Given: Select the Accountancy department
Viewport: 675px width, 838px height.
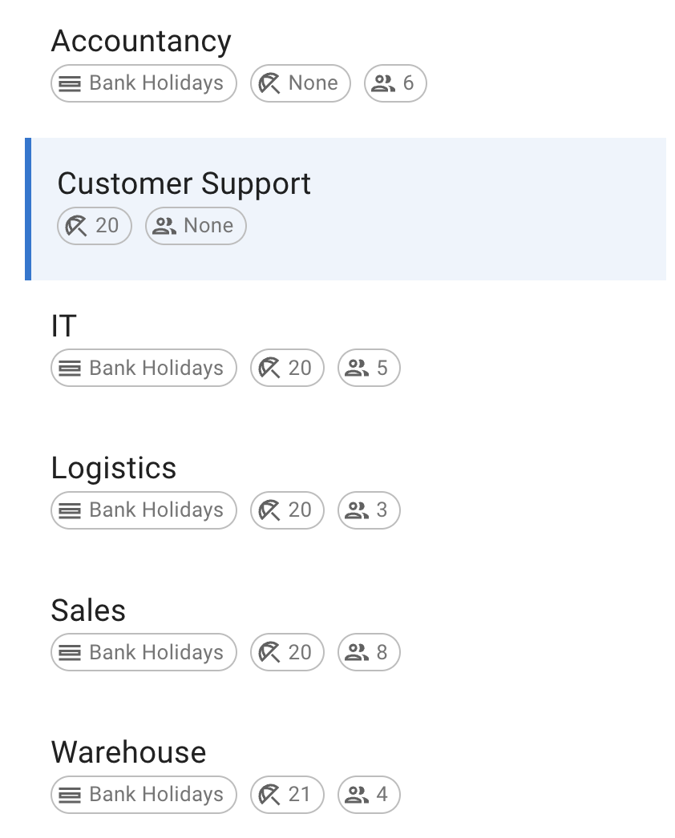Looking at the screenshot, I should [x=141, y=41].
